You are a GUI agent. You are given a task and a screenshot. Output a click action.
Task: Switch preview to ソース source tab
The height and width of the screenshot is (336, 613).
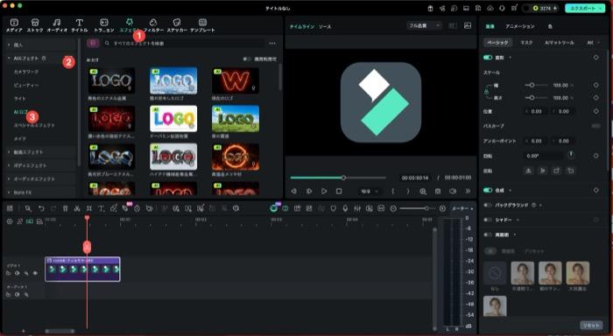[325, 26]
